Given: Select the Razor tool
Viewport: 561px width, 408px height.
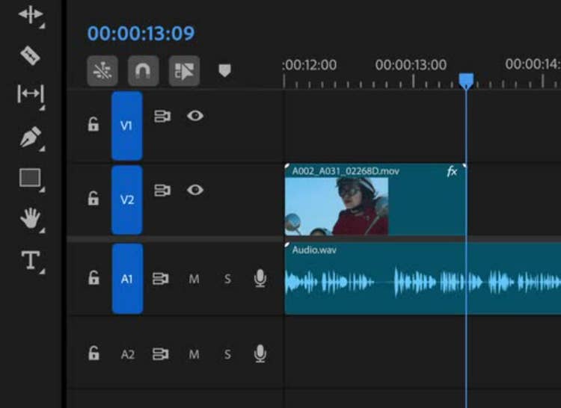Looking at the screenshot, I should pyautogui.click(x=30, y=55).
